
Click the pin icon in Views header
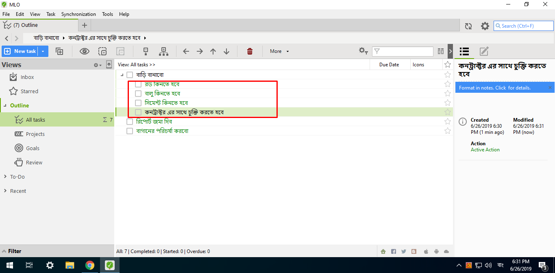click(x=109, y=64)
